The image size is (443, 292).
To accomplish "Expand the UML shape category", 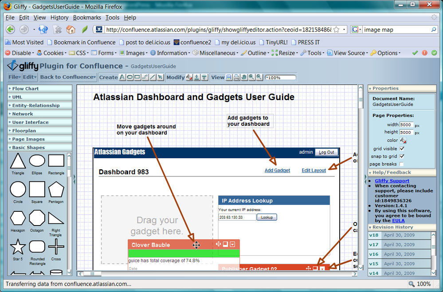I will [x=40, y=97].
